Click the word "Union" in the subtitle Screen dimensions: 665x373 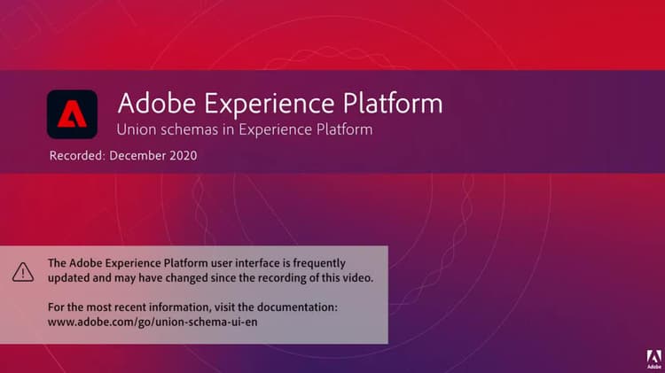[130, 129]
